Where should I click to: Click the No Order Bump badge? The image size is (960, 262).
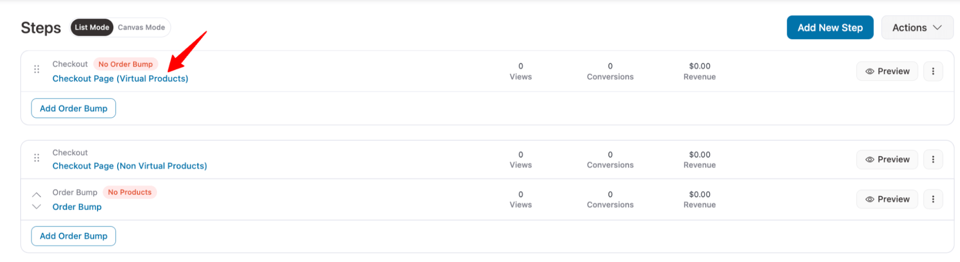(x=125, y=64)
